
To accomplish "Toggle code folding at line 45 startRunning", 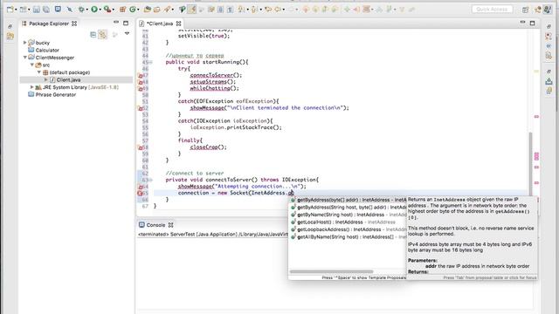I will 151,62.
